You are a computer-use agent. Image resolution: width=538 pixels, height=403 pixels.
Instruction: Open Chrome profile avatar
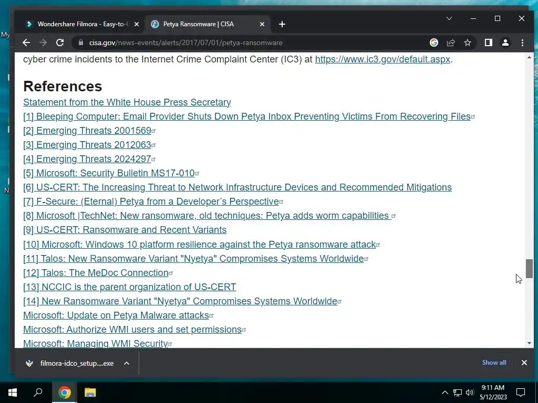(x=505, y=43)
